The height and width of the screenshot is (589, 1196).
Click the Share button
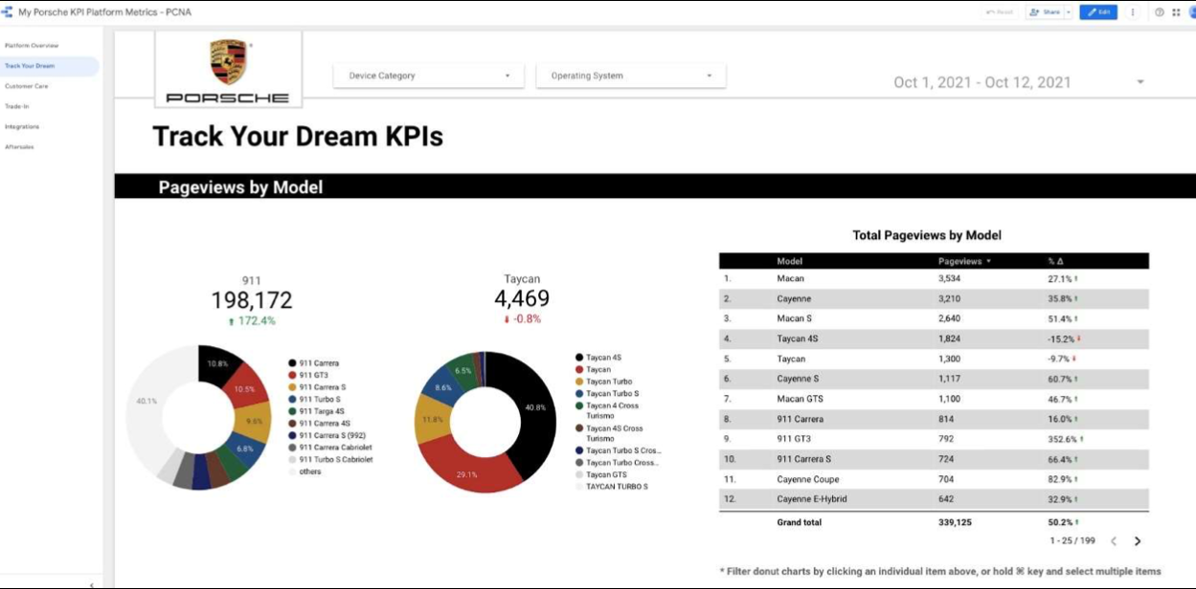(1044, 12)
